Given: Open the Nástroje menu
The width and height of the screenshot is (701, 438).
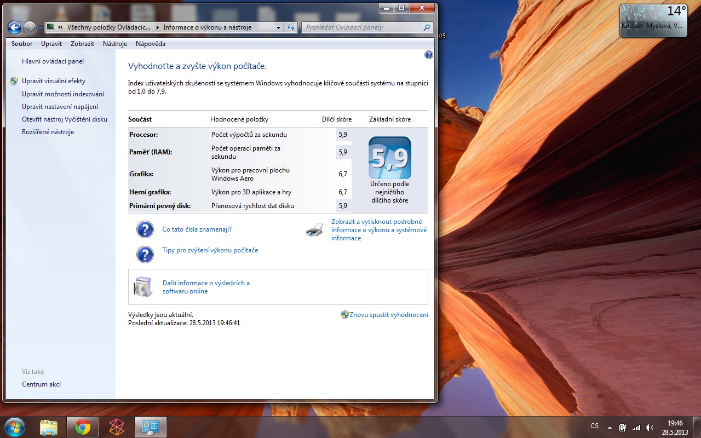Looking at the screenshot, I should click(115, 44).
